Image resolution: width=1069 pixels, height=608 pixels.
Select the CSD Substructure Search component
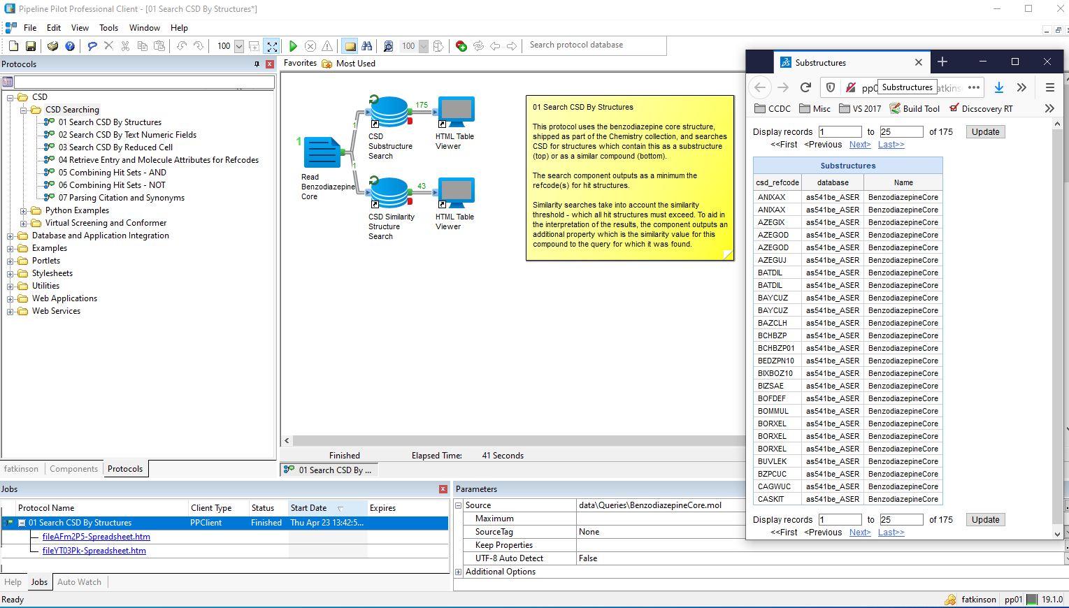tap(389, 113)
